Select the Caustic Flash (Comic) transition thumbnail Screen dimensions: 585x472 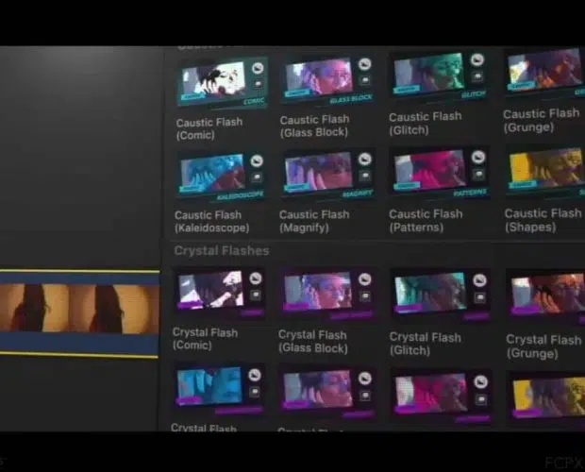[x=223, y=82]
